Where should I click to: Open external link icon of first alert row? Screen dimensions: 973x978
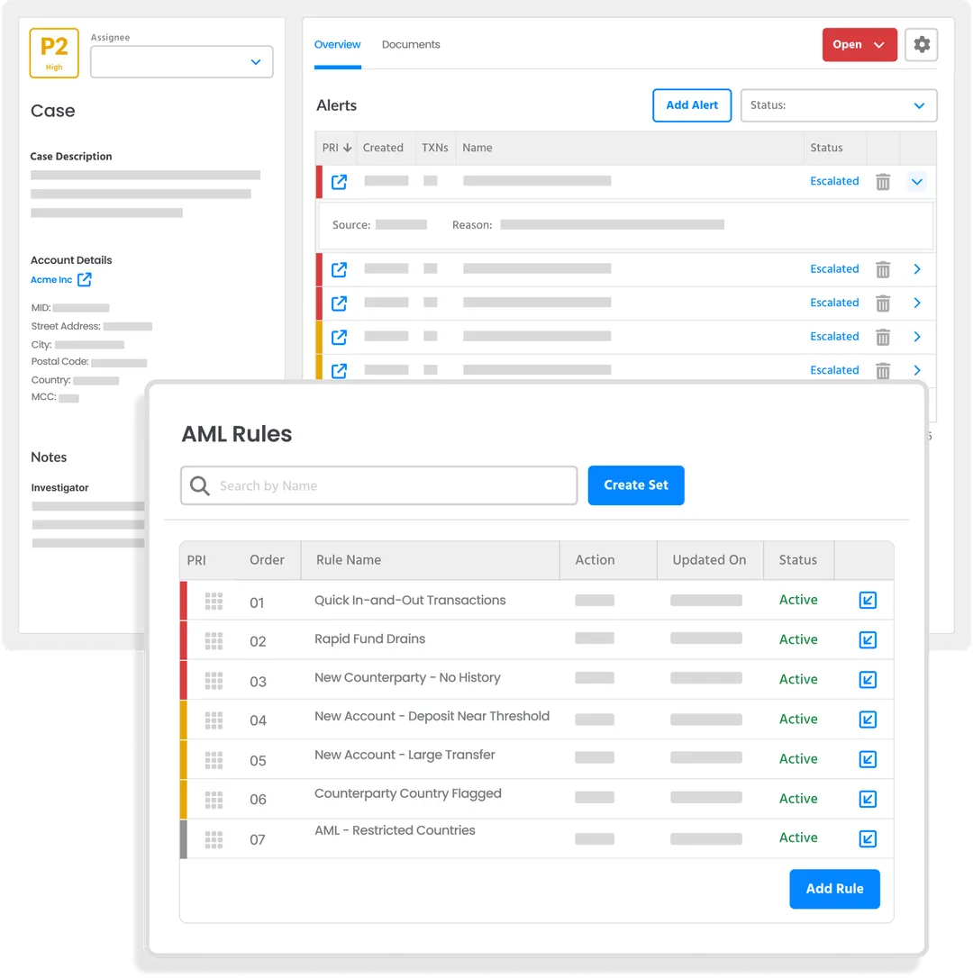[339, 182]
